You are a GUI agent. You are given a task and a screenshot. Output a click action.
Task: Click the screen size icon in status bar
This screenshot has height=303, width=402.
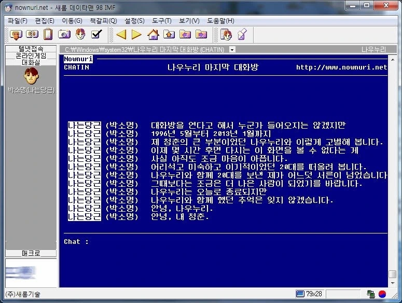300,294
